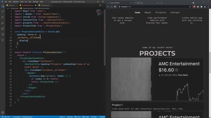Open the Terminal menu in VS Code
Screen dimensions: 211x118
point(36,2)
